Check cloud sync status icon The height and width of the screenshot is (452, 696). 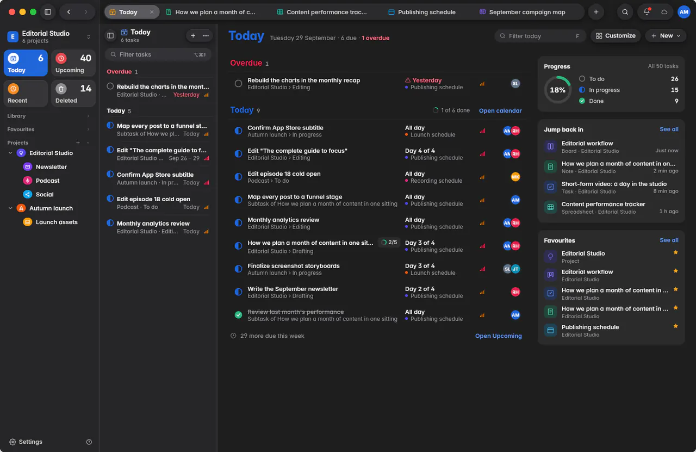[664, 12]
